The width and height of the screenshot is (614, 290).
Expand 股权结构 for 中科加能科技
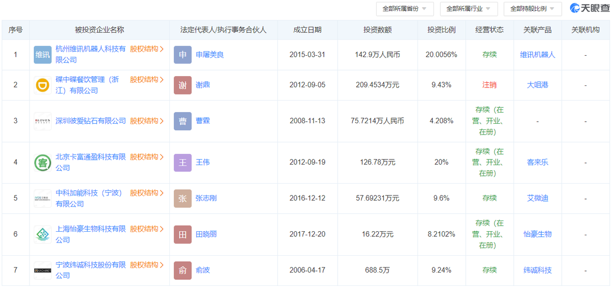pos(147,193)
